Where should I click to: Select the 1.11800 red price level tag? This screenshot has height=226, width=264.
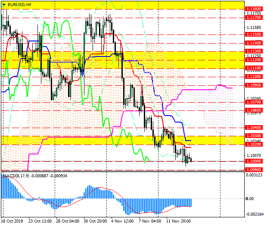tap(252, 9)
